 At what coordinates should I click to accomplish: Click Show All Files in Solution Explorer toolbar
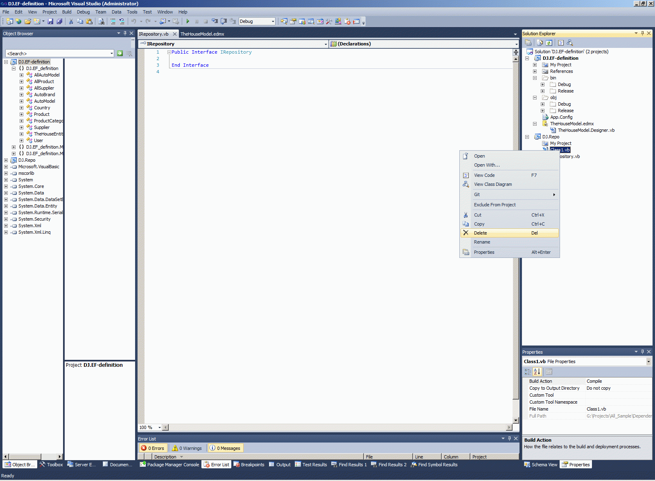coord(540,43)
